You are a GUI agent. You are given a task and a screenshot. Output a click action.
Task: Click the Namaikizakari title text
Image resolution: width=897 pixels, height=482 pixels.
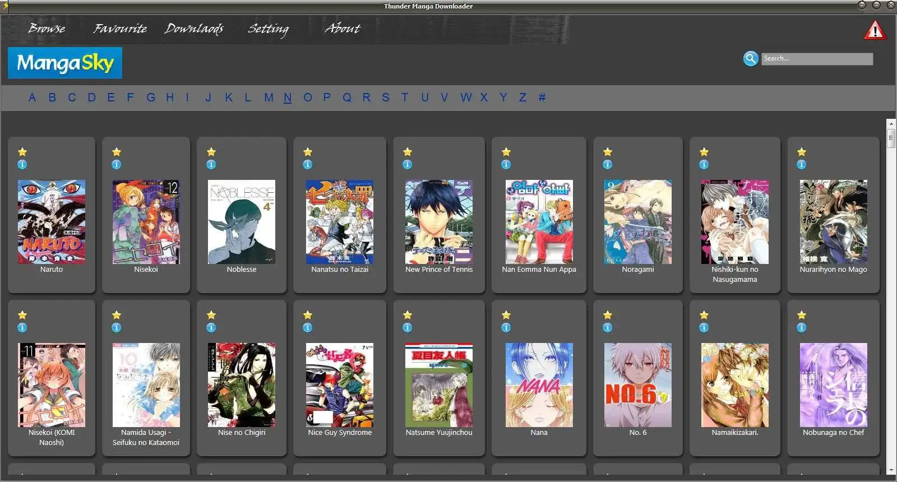(735, 433)
